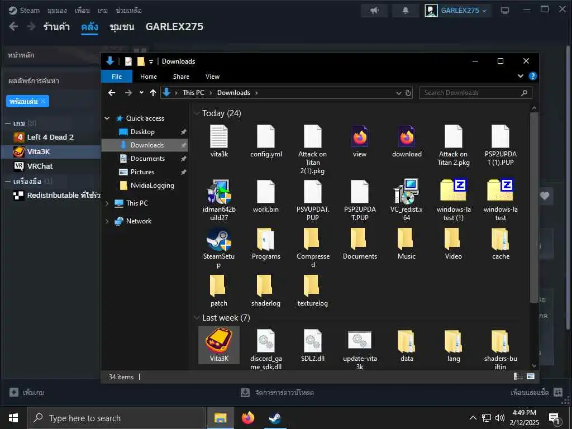572x429 pixels.
Task: Expand the Network tree node
Action: [x=107, y=221]
